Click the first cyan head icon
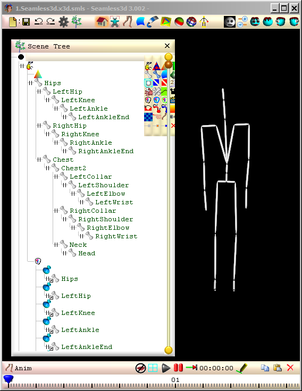 coord(255,22)
